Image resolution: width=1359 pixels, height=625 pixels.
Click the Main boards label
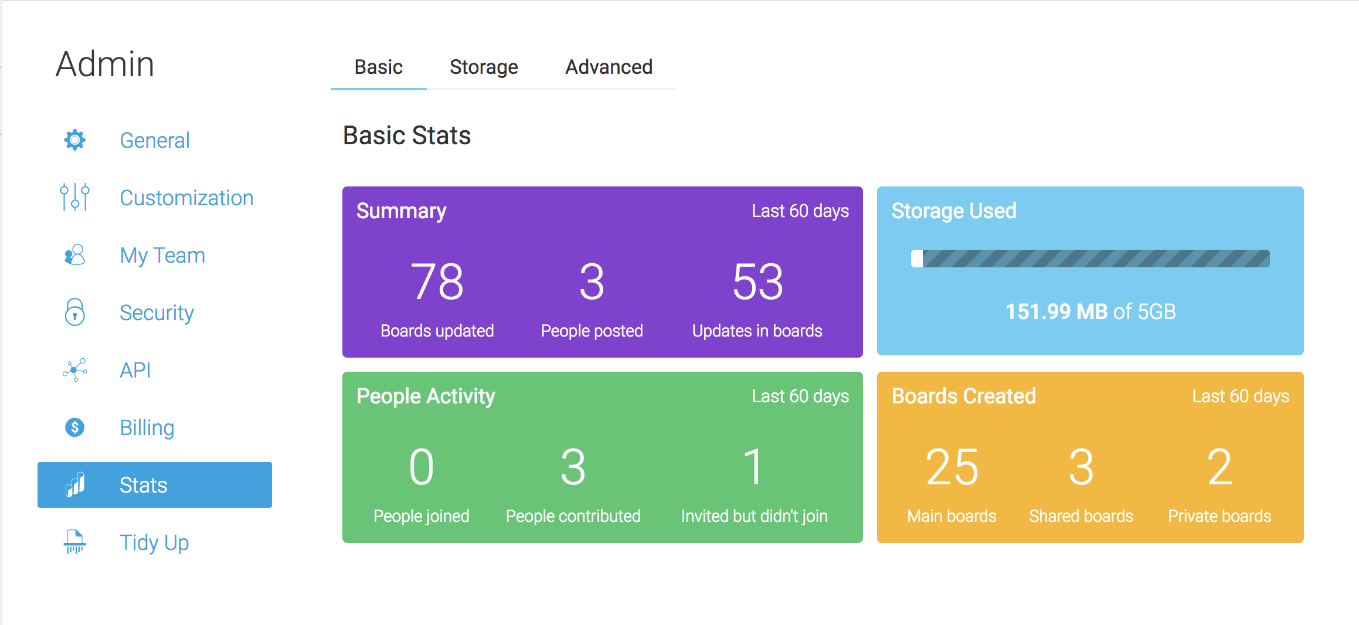[x=952, y=516]
